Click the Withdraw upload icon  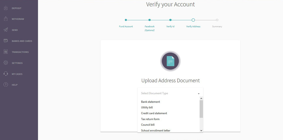[x=6, y=19]
